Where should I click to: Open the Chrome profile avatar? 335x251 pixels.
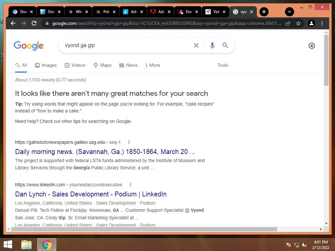tap(311, 23)
